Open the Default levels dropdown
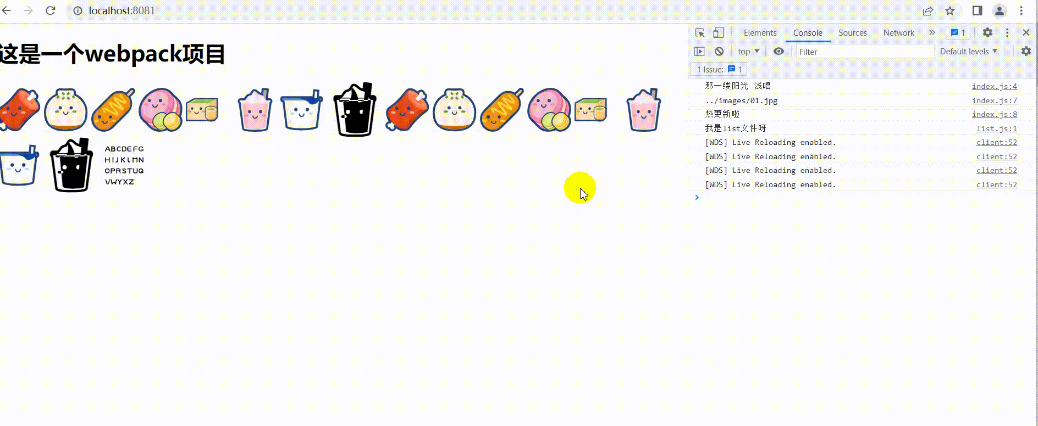Viewport: 1038px width, 426px height. click(968, 51)
